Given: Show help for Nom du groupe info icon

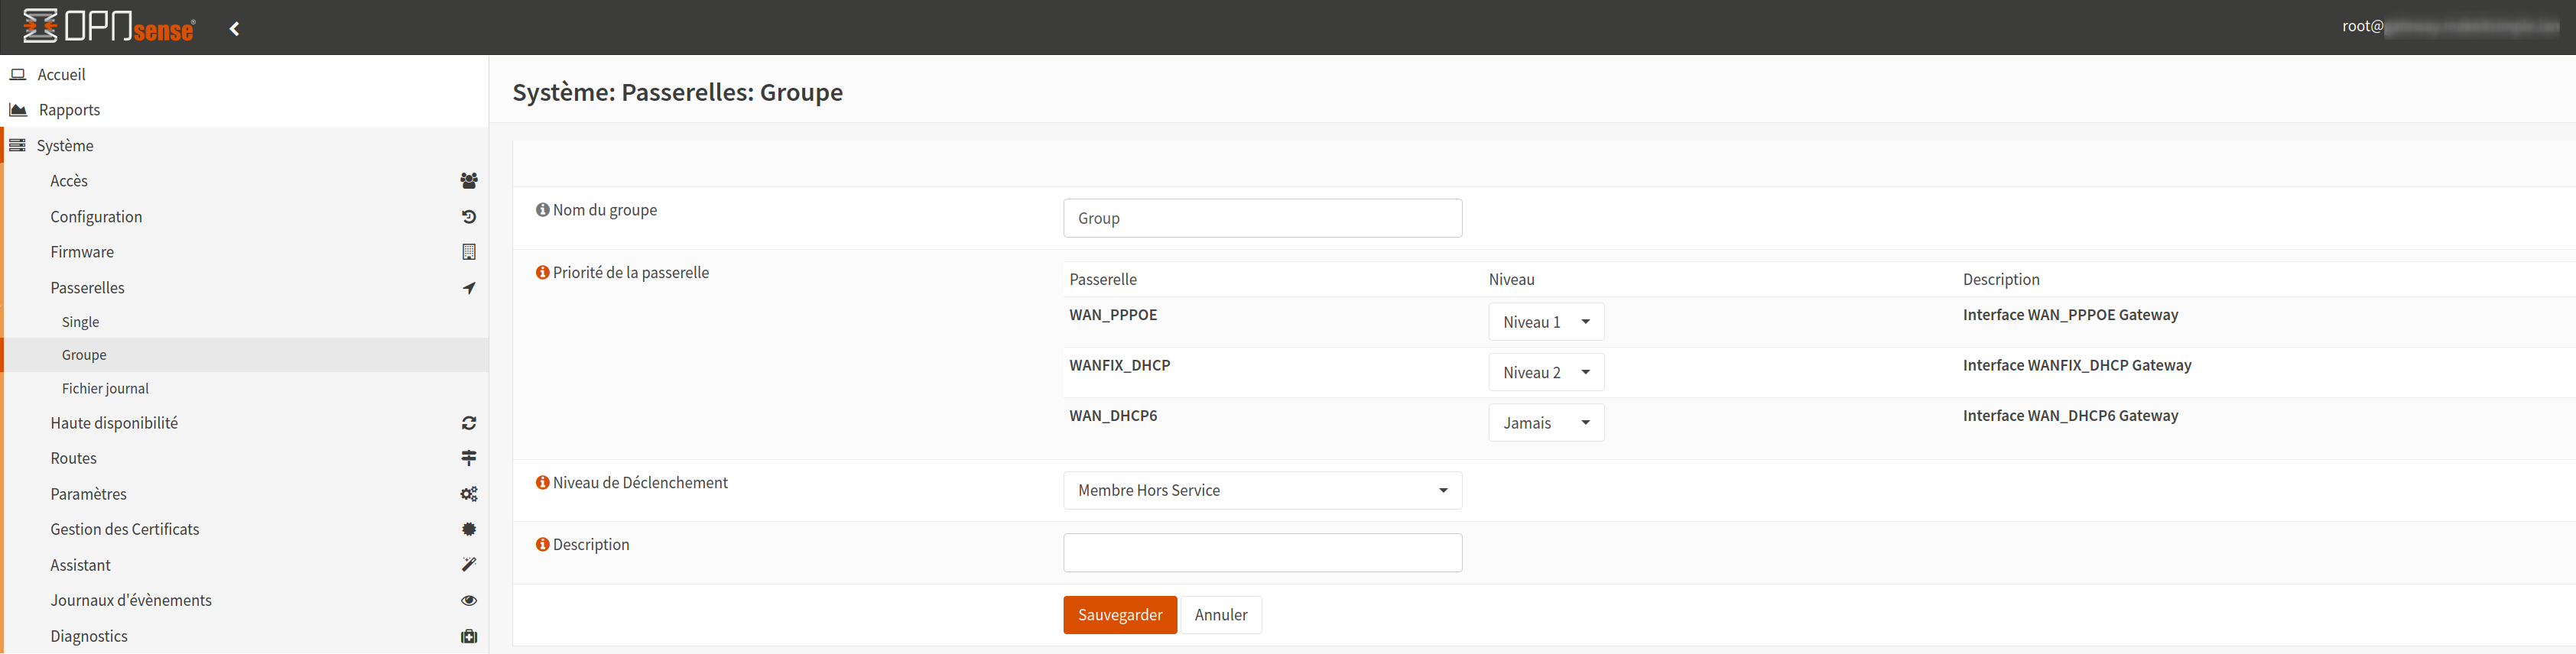Looking at the screenshot, I should point(542,209).
